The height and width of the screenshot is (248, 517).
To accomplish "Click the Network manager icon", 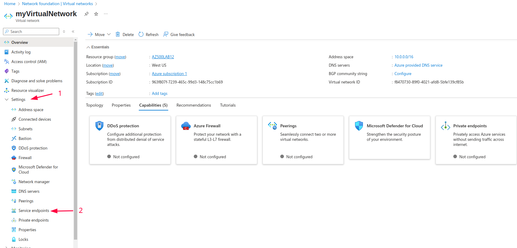I will [x=14, y=182].
